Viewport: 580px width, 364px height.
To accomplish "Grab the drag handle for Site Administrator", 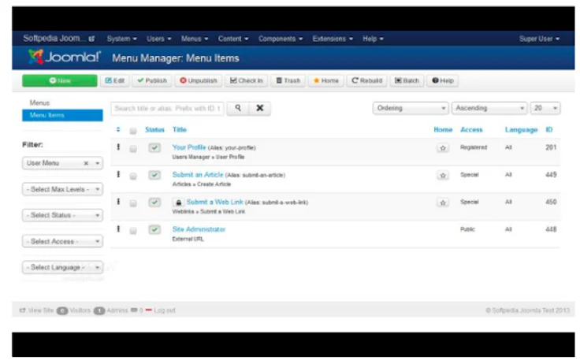I will [x=118, y=229].
